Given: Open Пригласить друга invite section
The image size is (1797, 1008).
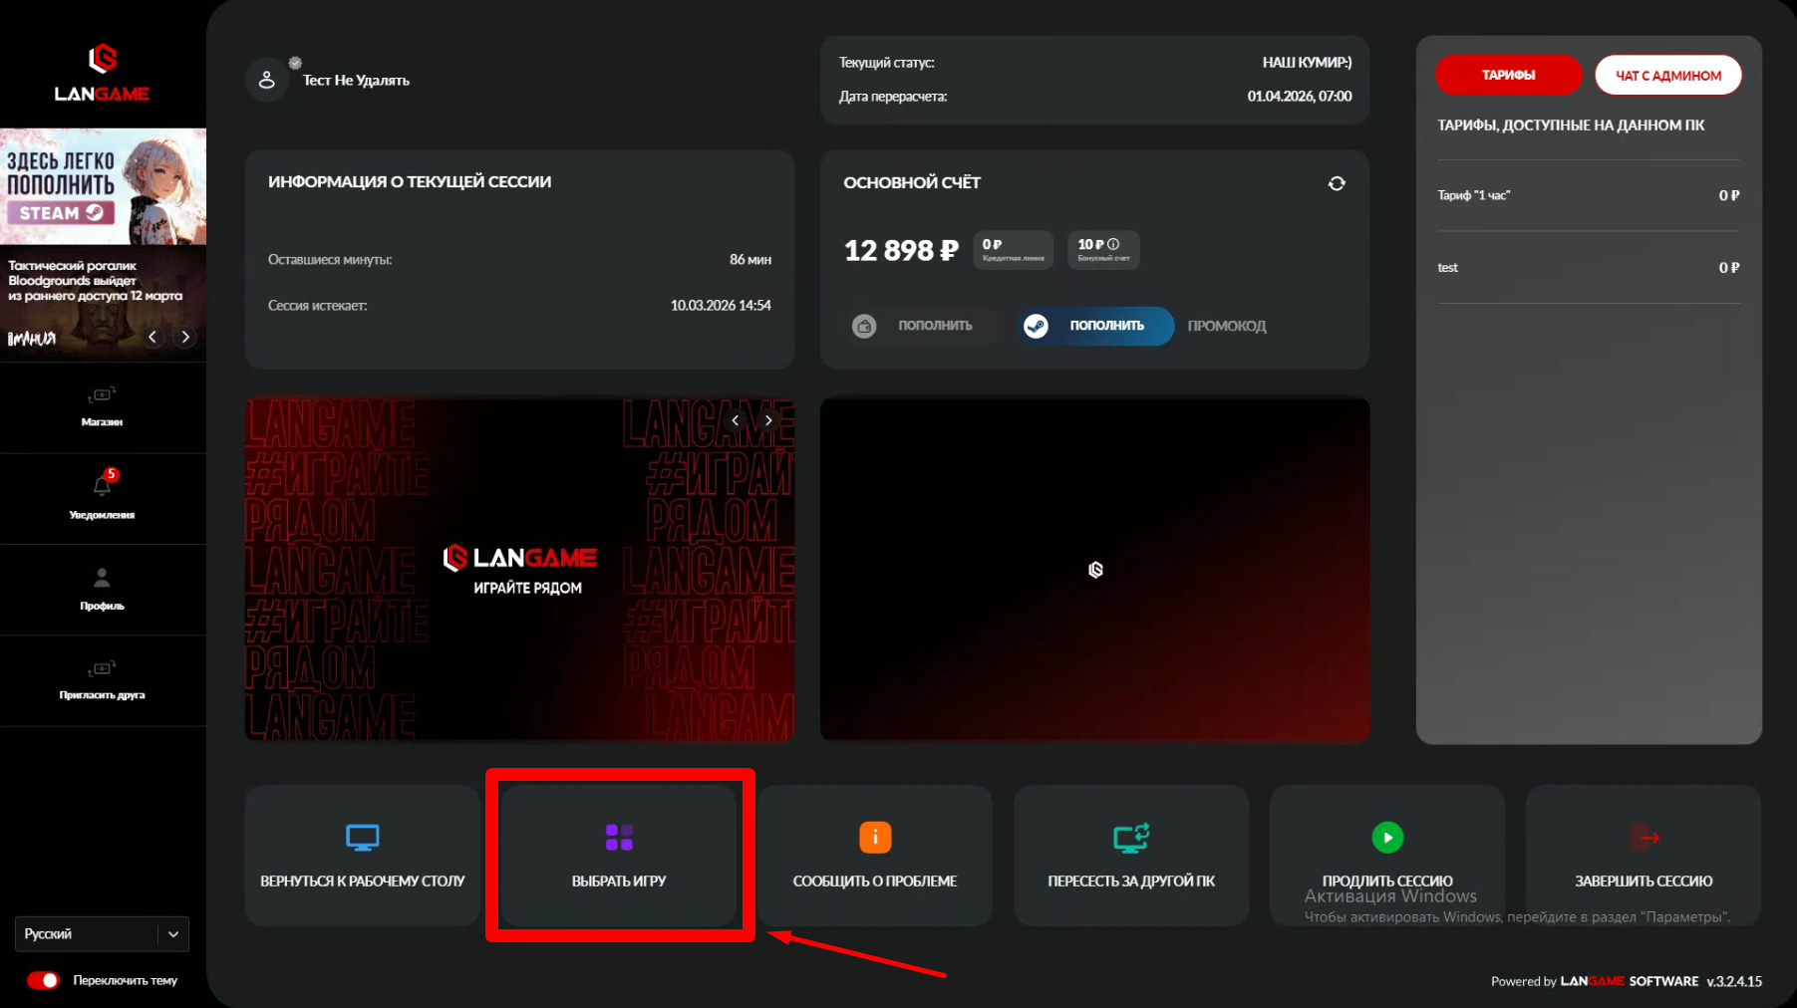Looking at the screenshot, I should point(102,680).
